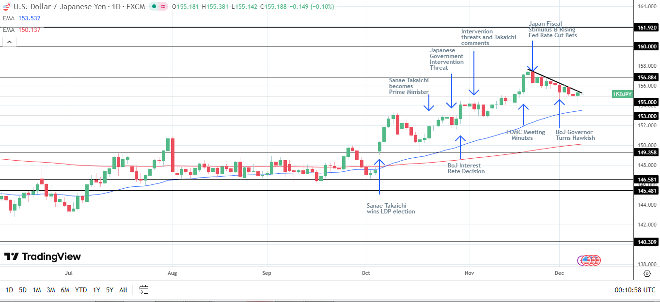Click the USD/JPY currency pair flag icon
This screenshot has width=660, height=302.
coord(6,7)
